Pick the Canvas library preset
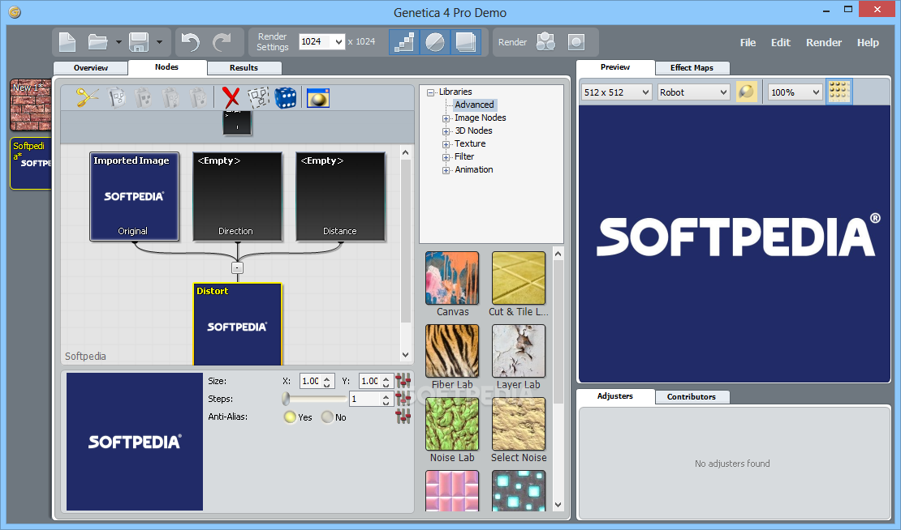The height and width of the screenshot is (530, 901). [452, 278]
